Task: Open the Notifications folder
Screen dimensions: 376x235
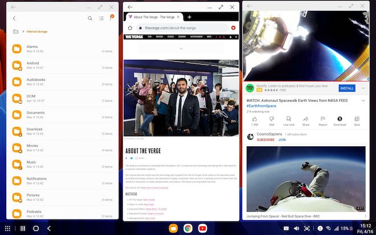Action: (x=62, y=181)
